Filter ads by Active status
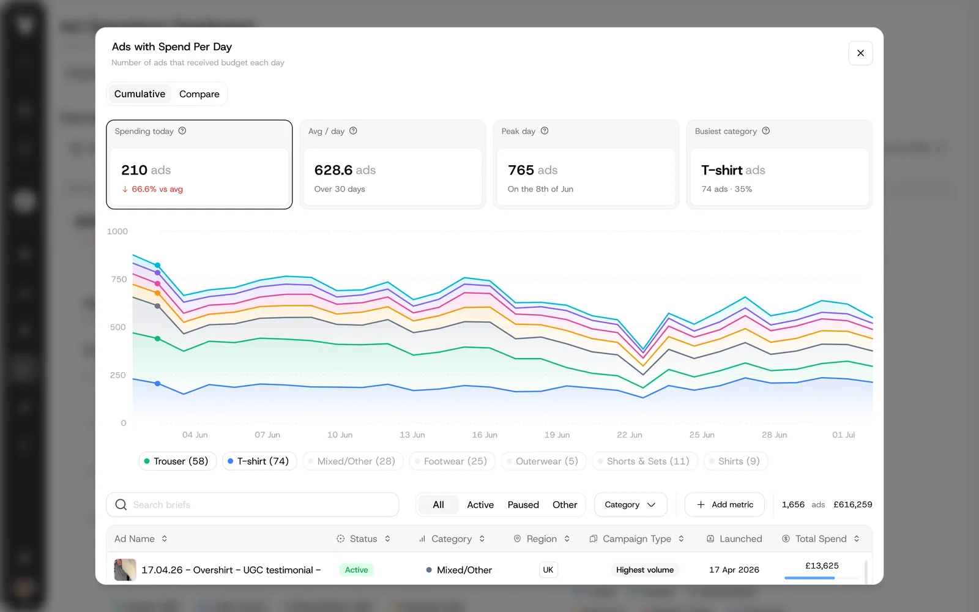Viewport: 979px width, 612px height. (x=480, y=504)
